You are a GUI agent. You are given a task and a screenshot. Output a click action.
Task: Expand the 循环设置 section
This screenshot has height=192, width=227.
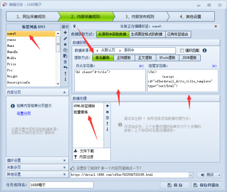[37, 160]
